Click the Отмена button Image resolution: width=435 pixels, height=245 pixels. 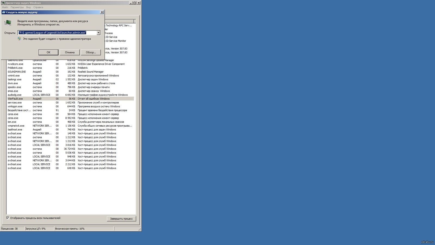pos(70,52)
